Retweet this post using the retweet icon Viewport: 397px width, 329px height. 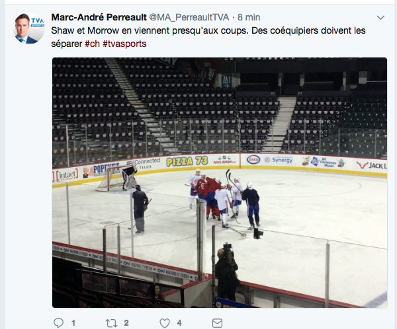(112, 323)
